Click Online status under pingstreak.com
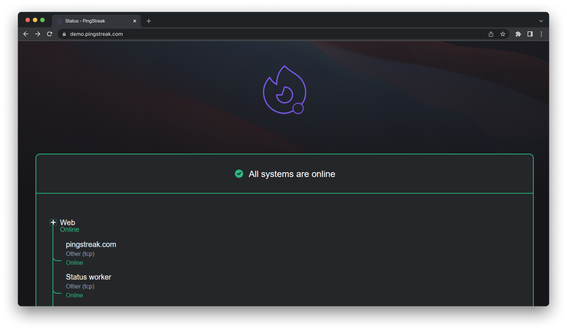 click(x=75, y=263)
